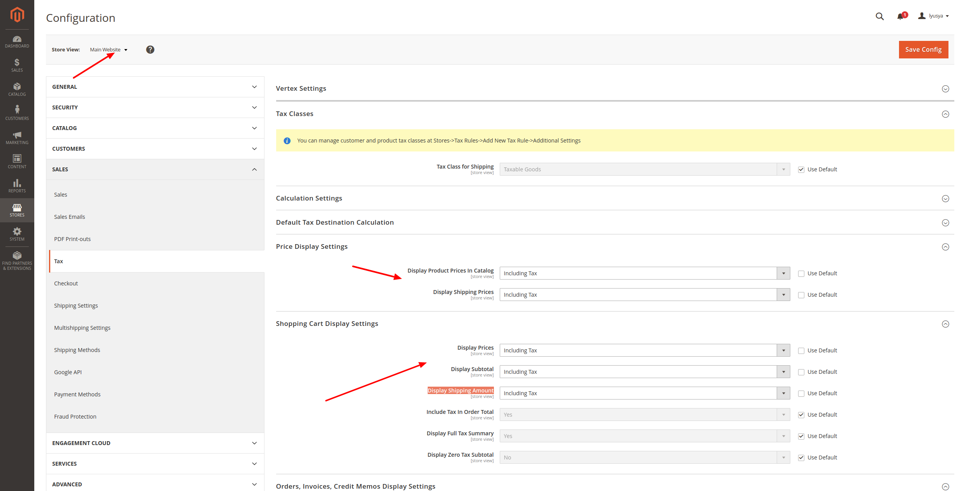Screen dimensions: 966x491
Task: Click the Customers sidebar icon
Action: click(17, 113)
